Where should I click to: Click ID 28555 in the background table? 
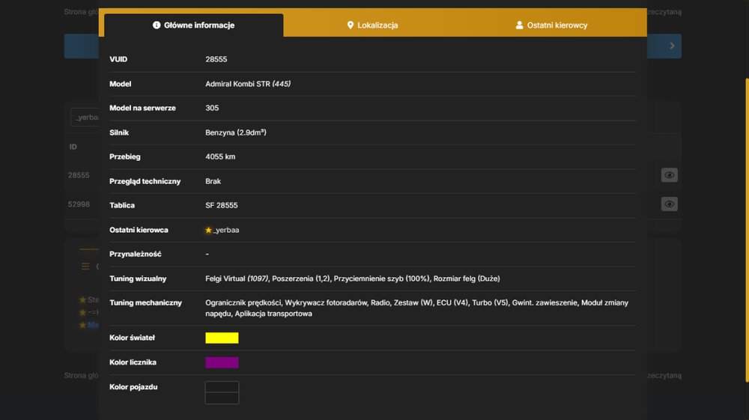pyautogui.click(x=79, y=175)
